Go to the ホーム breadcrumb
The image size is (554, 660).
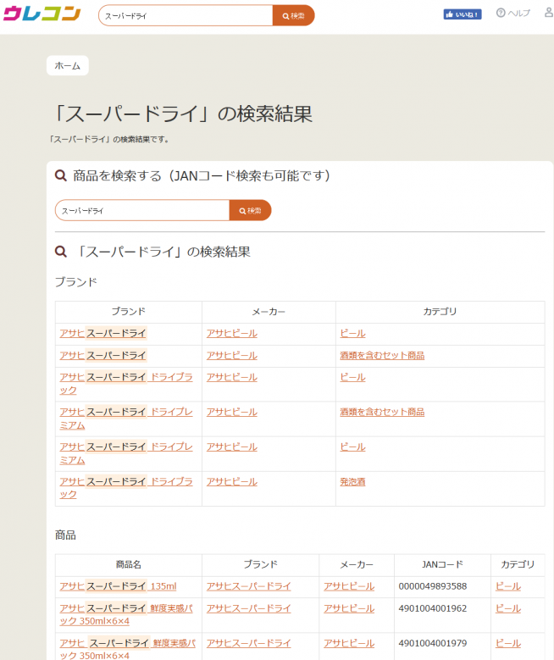coord(68,66)
